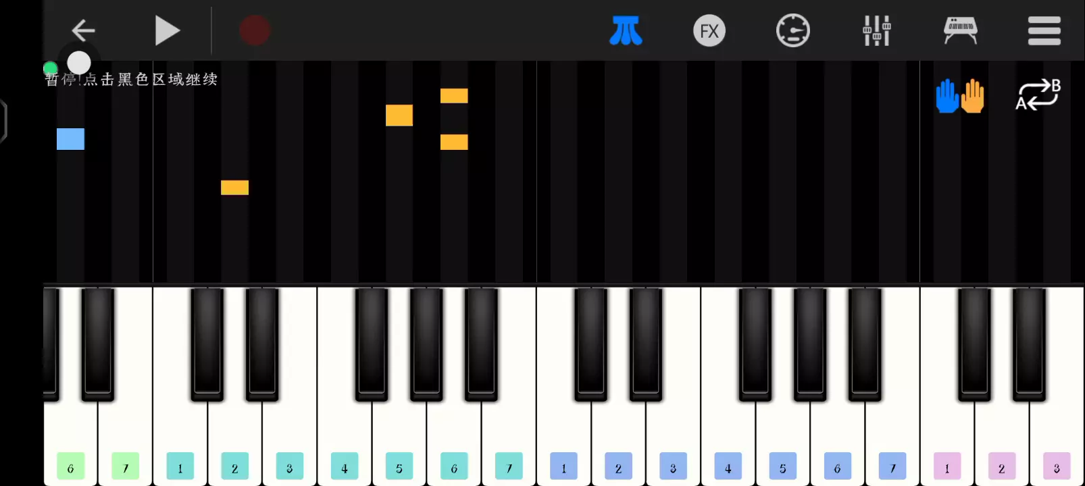Image resolution: width=1085 pixels, height=486 pixels.
Task: Play the blue key labeled 4
Action: click(728, 466)
